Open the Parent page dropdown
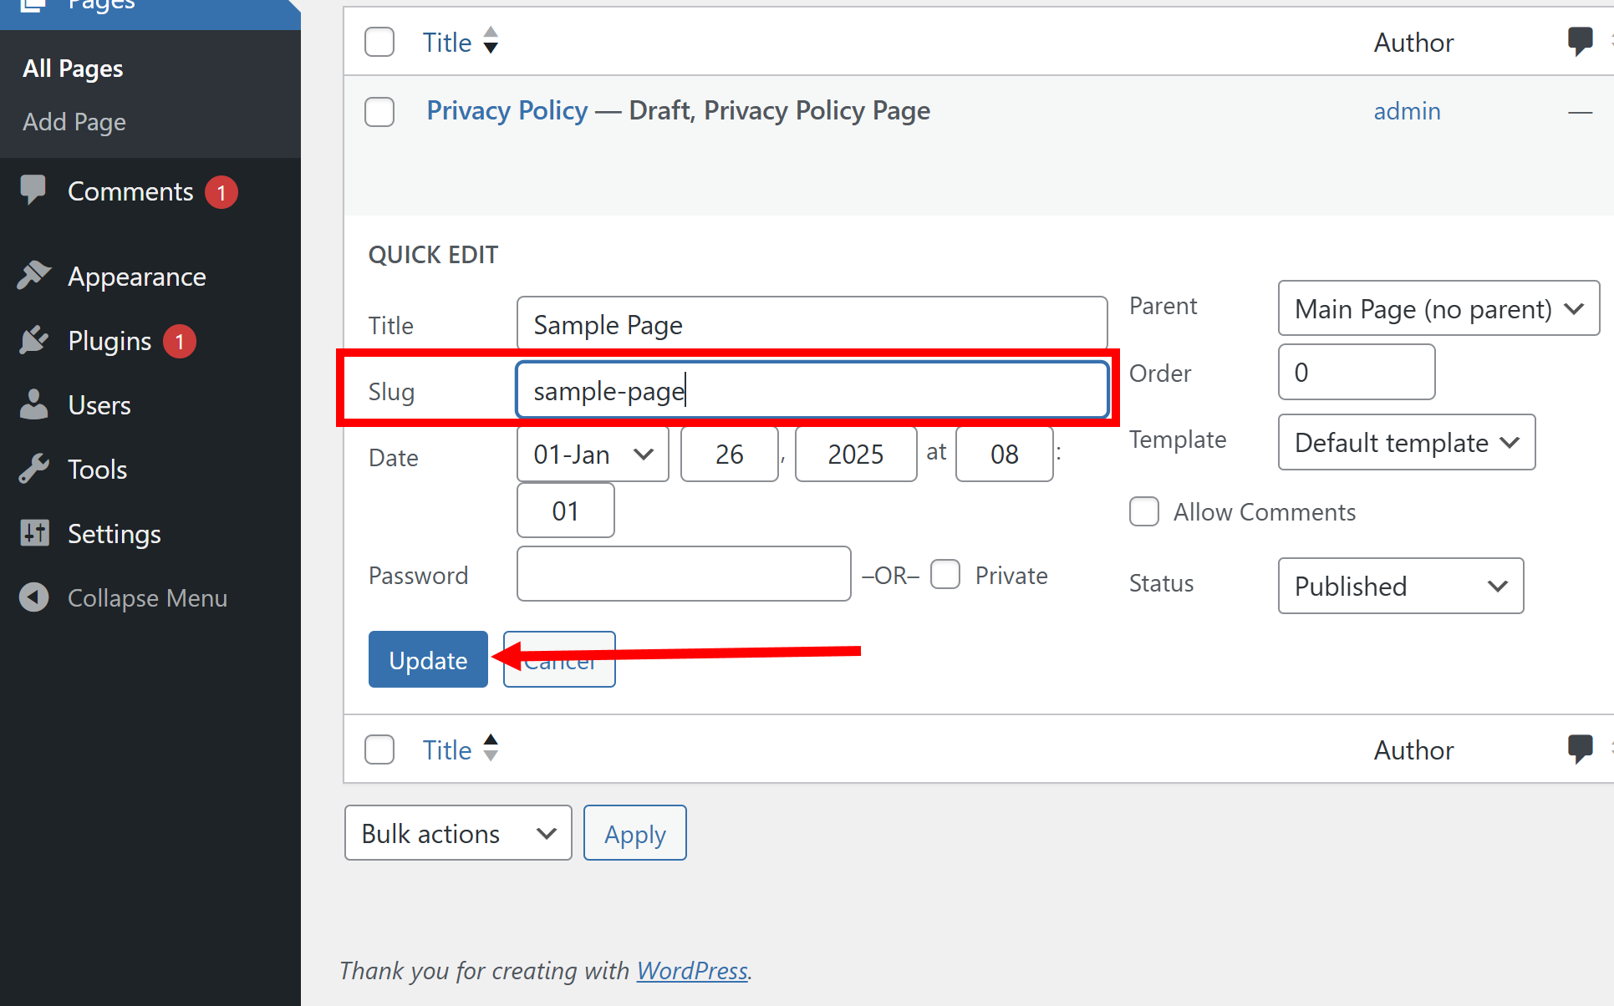Image resolution: width=1614 pixels, height=1006 pixels. point(1438,308)
